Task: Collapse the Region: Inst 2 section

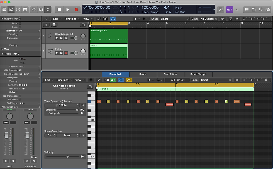Action: tap(3, 19)
